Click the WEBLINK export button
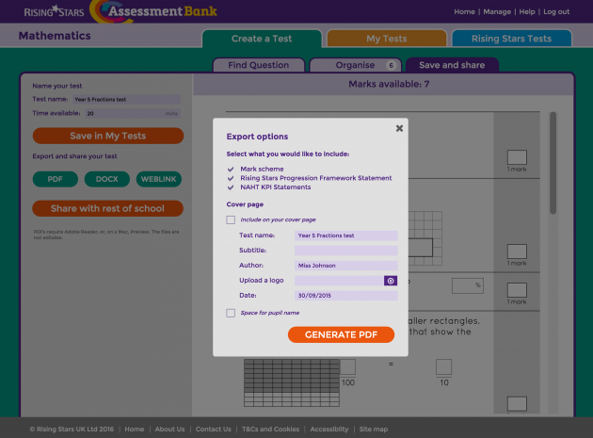This screenshot has width=593, height=438. point(159,179)
